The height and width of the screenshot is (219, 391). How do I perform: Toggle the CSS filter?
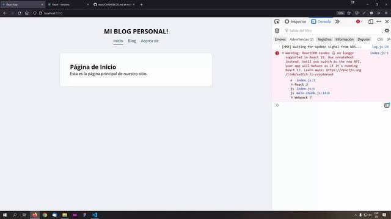point(380,39)
